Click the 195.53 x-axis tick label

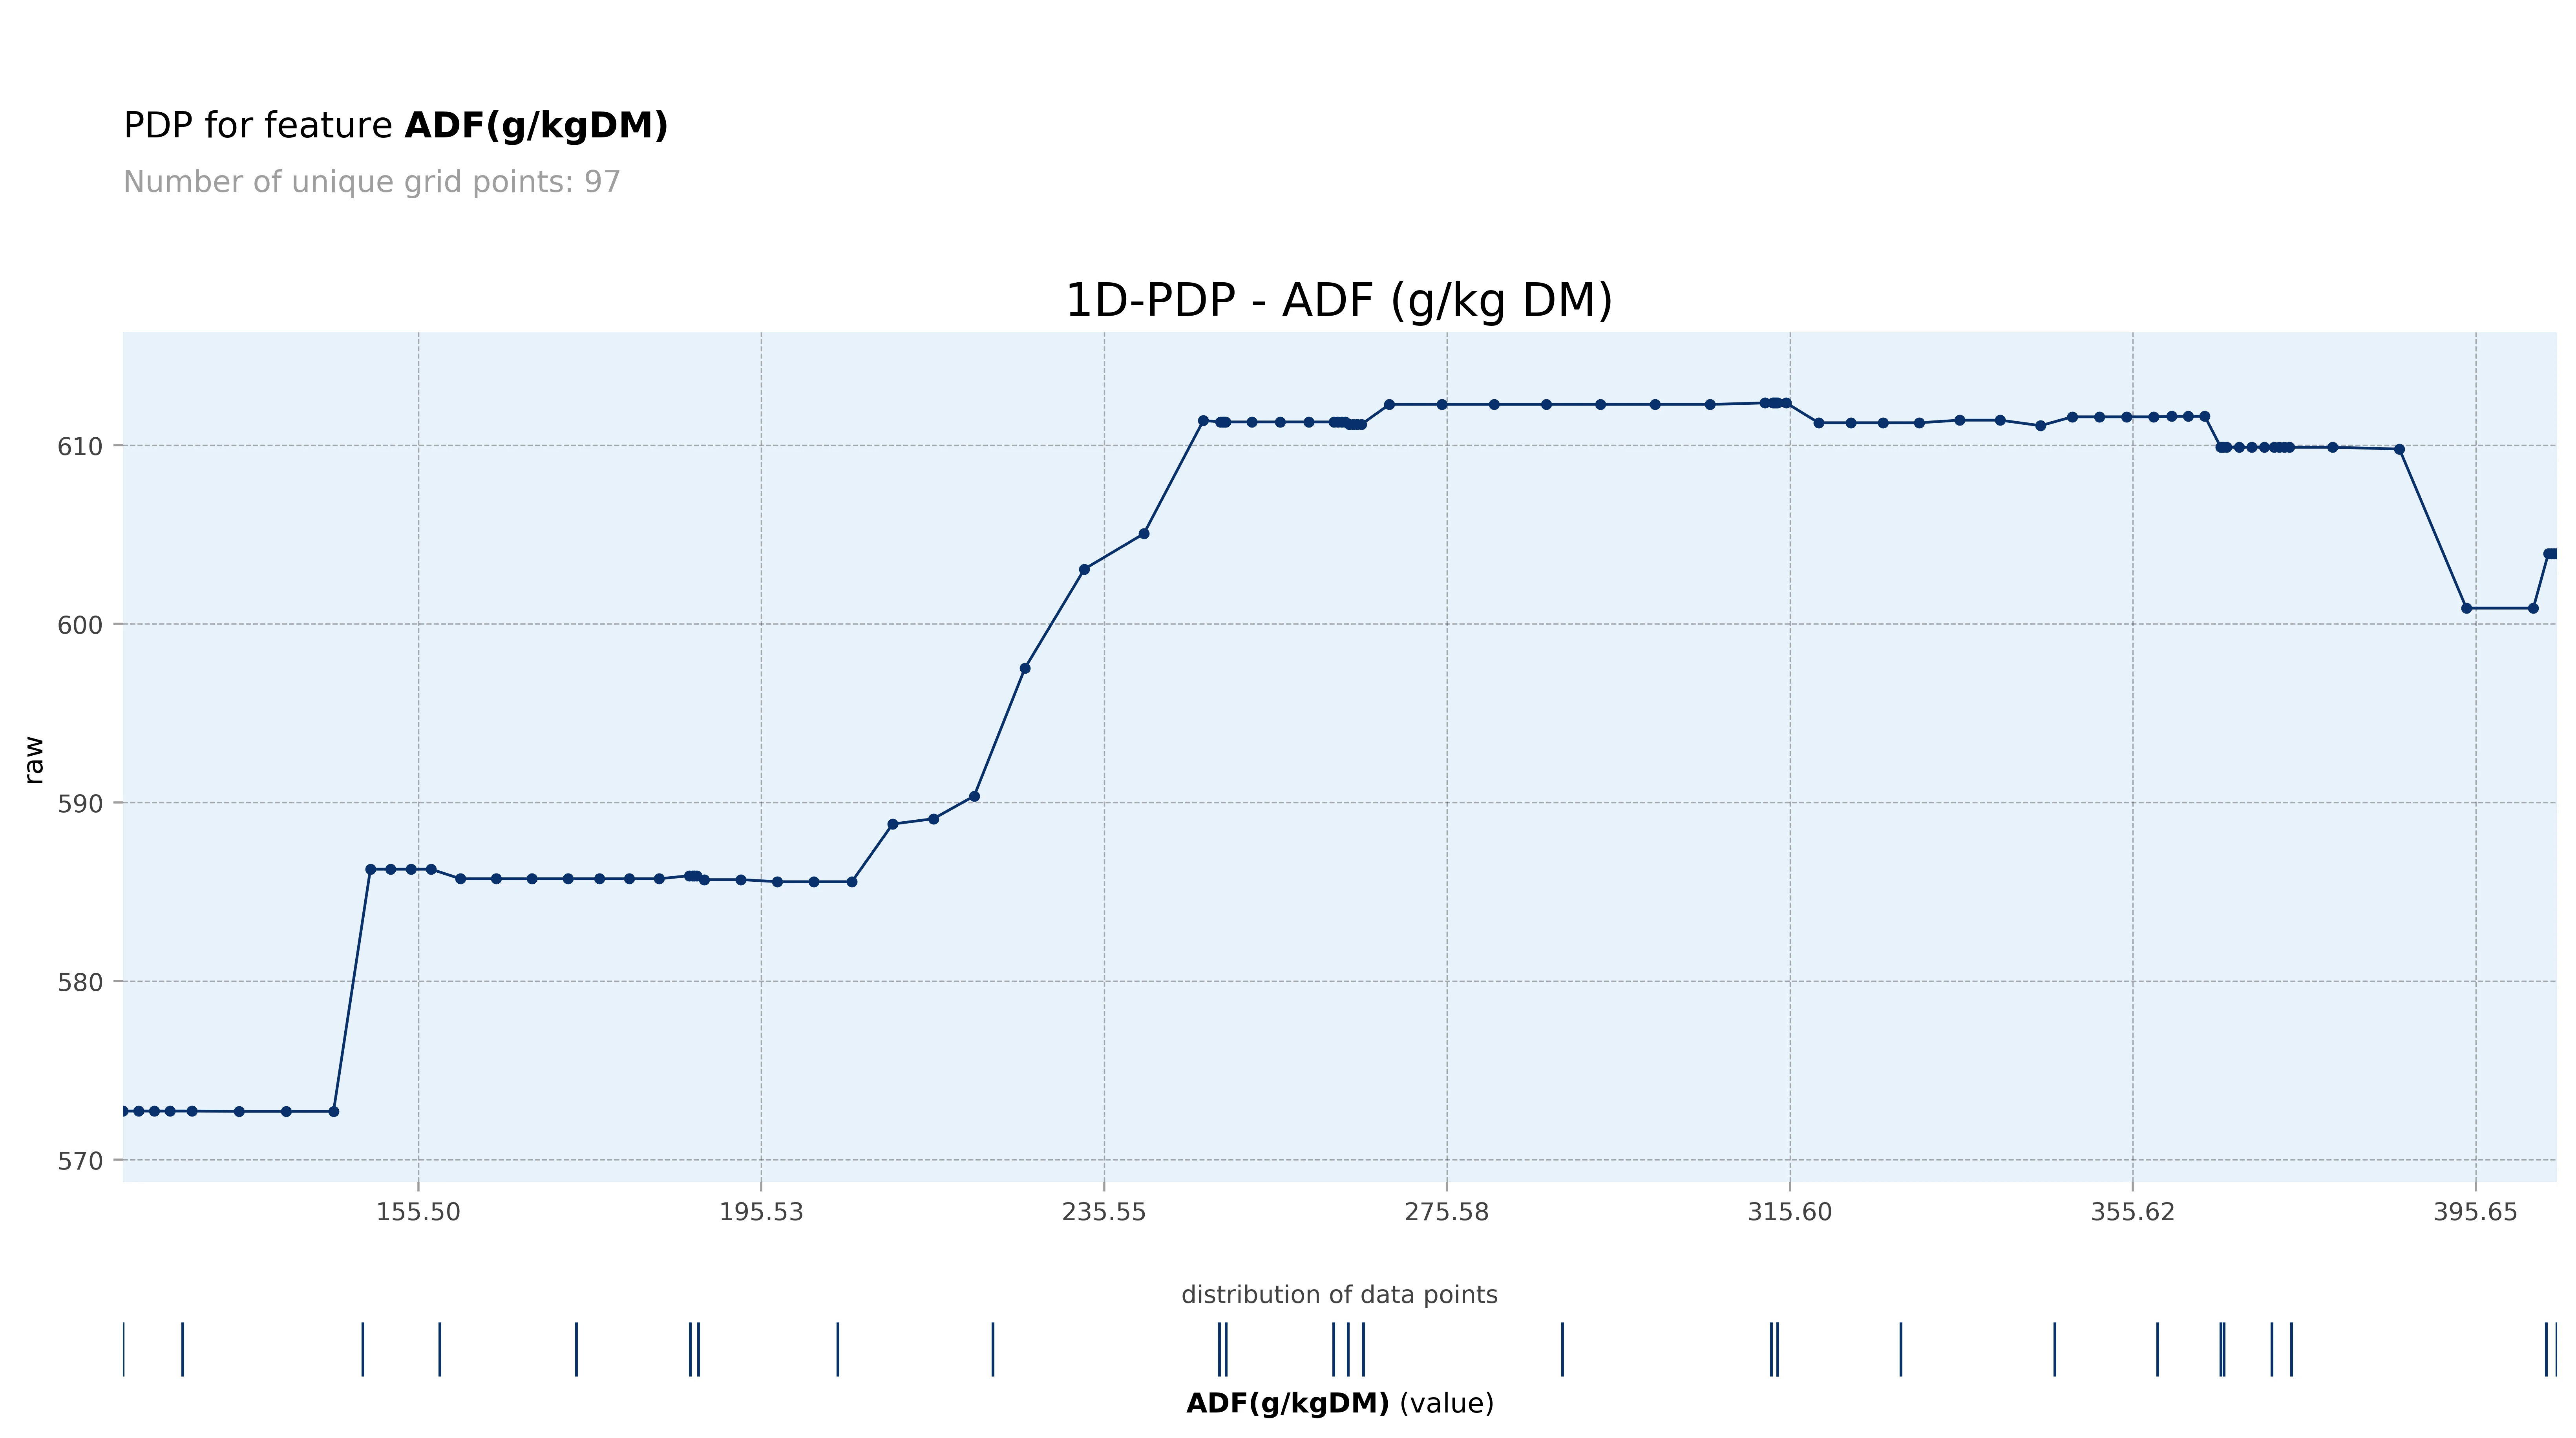(x=761, y=1212)
